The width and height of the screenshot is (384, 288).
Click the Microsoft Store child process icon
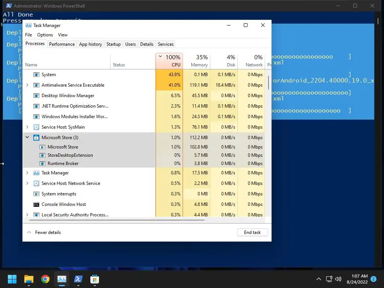[x=42, y=147]
